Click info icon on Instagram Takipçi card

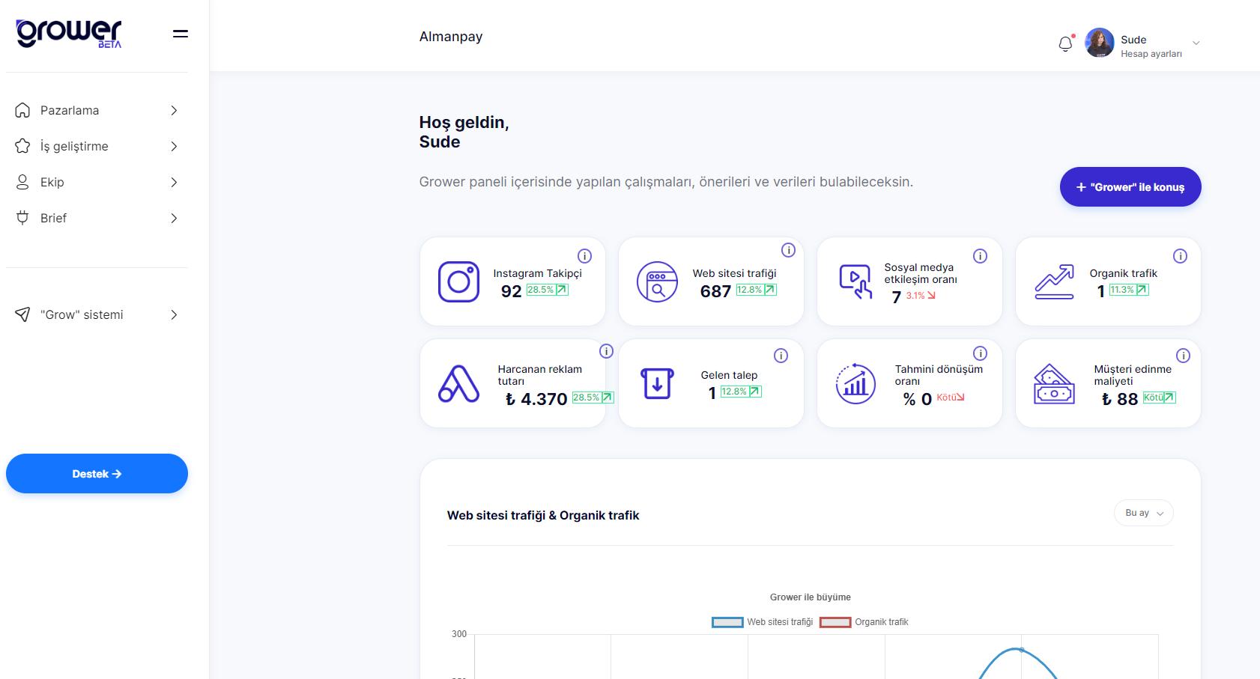[x=585, y=256]
